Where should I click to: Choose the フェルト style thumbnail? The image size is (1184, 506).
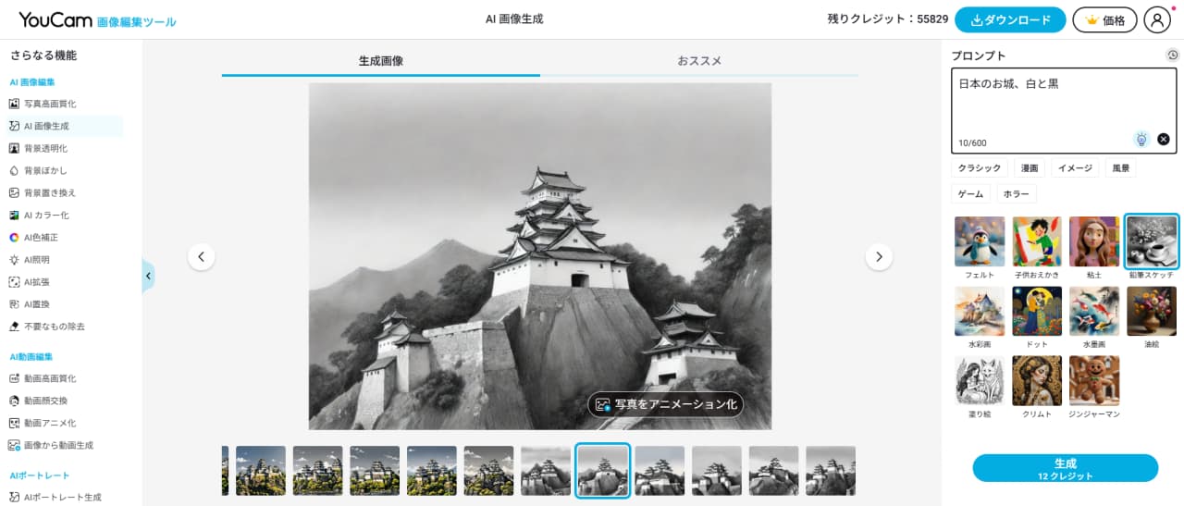pyautogui.click(x=980, y=241)
